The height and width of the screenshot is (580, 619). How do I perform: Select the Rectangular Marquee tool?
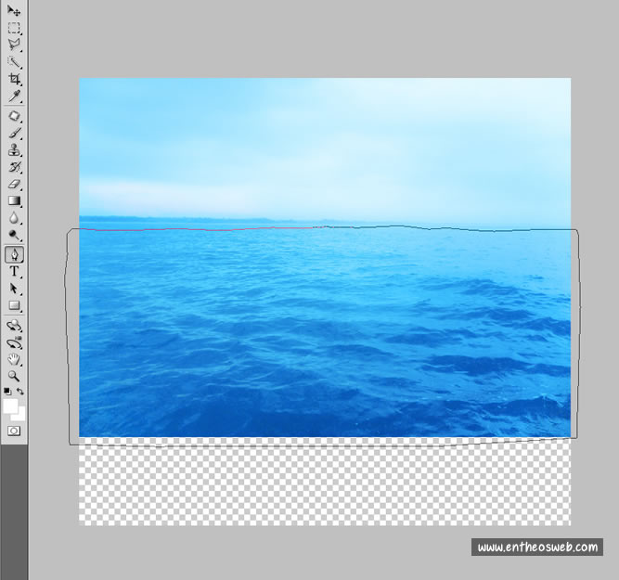(14, 28)
